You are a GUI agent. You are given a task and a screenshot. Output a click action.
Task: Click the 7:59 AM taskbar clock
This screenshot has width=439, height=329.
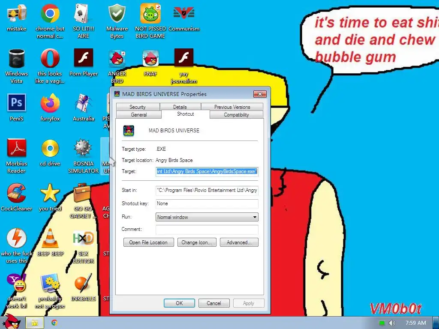(416, 323)
